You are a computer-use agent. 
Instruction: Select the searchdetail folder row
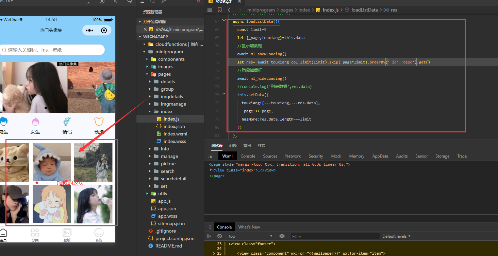click(170, 179)
